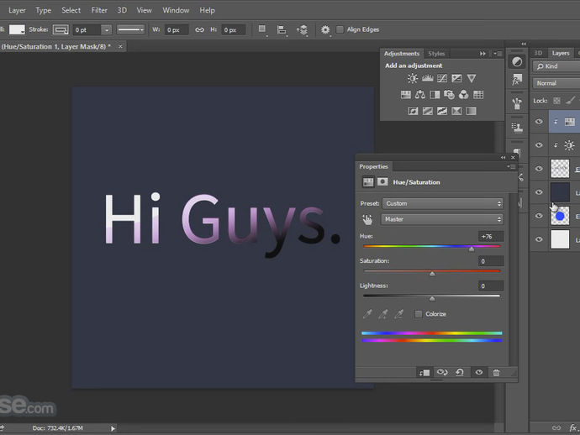This screenshot has width=580, height=435.
Task: Add a Brightness/Contrast adjustment
Action: (413, 78)
